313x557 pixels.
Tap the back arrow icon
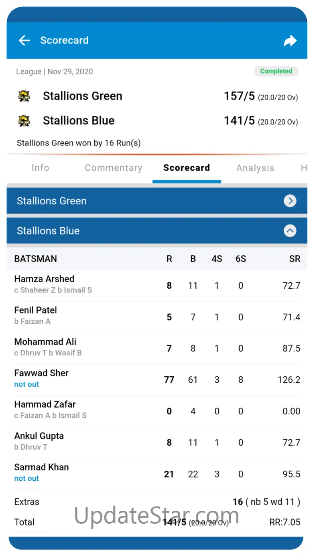(x=24, y=40)
